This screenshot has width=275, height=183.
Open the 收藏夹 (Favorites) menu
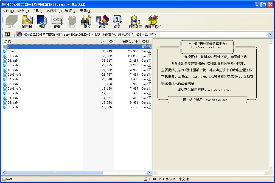point(54,11)
